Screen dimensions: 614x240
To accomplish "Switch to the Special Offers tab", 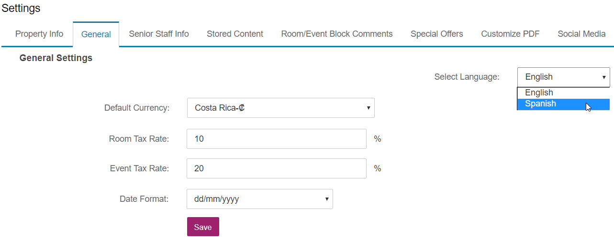I will [x=437, y=34].
